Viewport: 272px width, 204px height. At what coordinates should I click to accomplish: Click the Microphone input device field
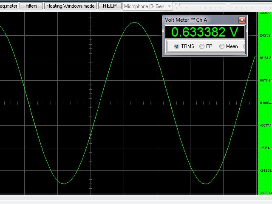tap(144, 6)
